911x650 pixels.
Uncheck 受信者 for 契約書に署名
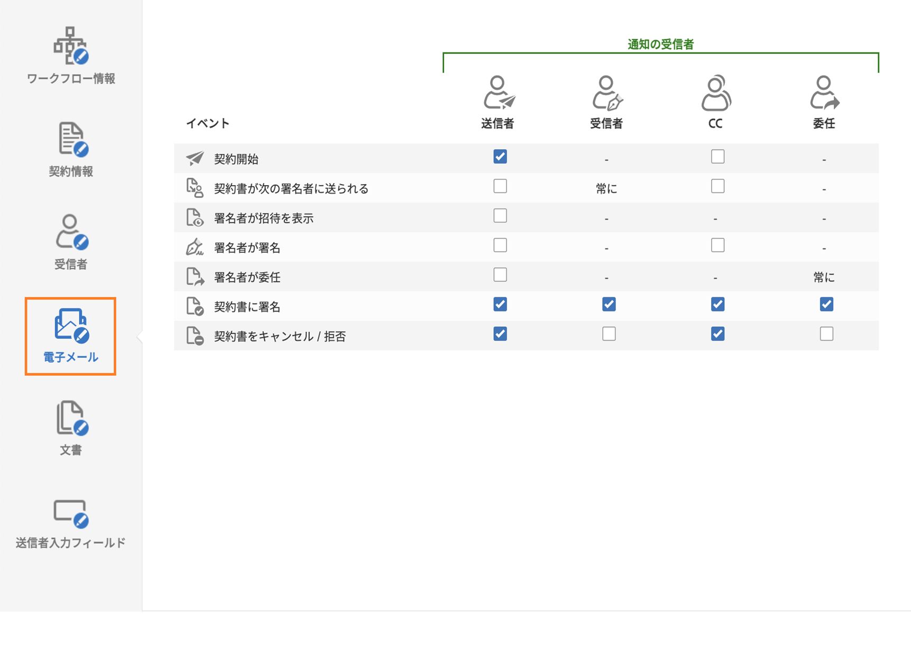tap(609, 304)
